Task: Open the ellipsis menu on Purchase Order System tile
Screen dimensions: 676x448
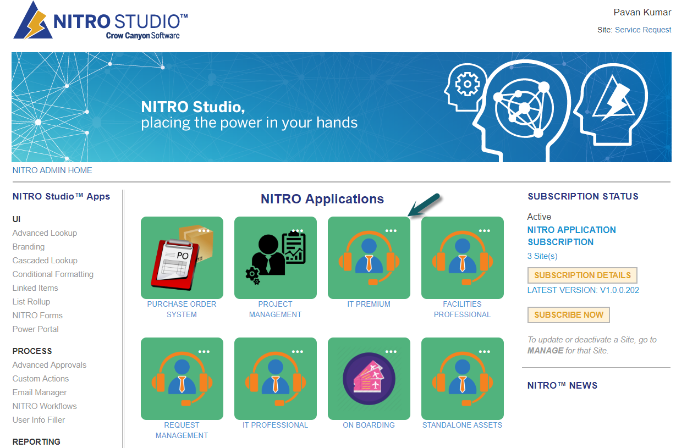Action: coord(204,231)
